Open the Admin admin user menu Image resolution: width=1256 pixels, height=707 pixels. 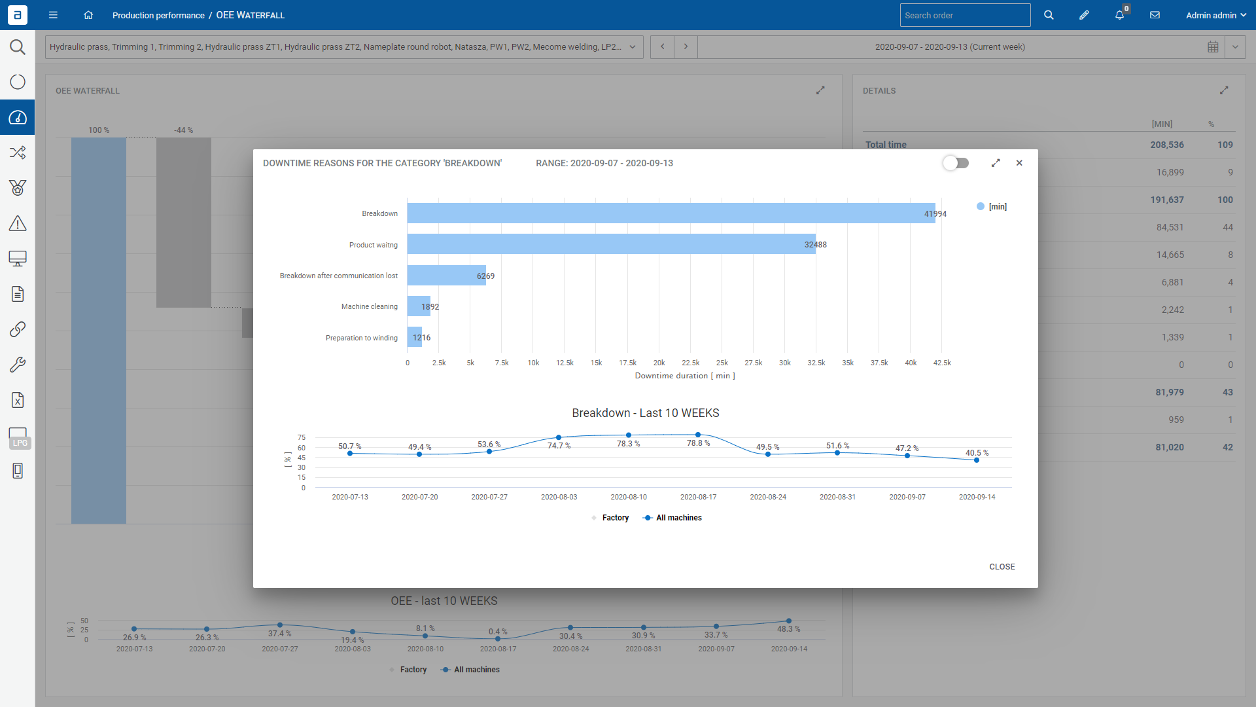tap(1215, 15)
